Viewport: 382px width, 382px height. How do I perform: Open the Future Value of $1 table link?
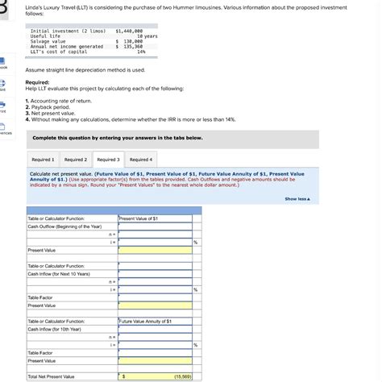click(x=119, y=174)
